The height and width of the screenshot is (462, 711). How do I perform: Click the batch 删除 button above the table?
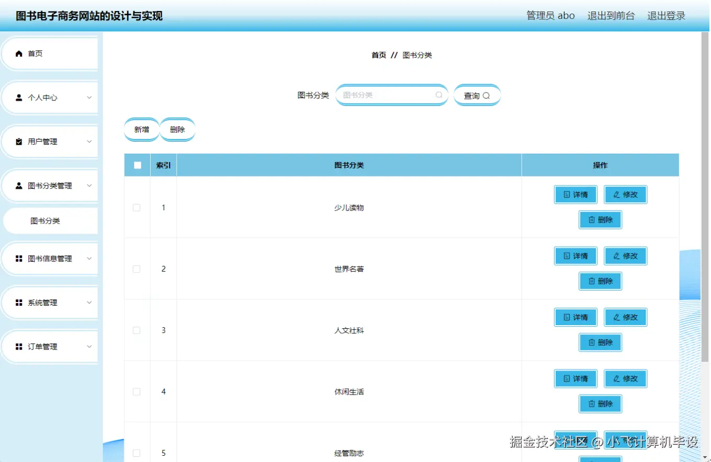pyautogui.click(x=177, y=130)
